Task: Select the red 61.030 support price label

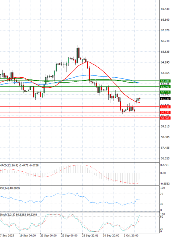Action: point(165,107)
